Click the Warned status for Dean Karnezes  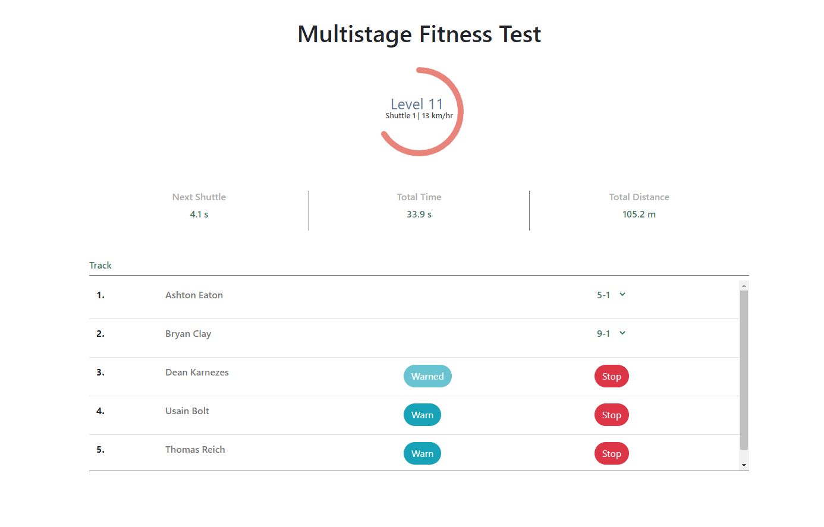(x=427, y=375)
